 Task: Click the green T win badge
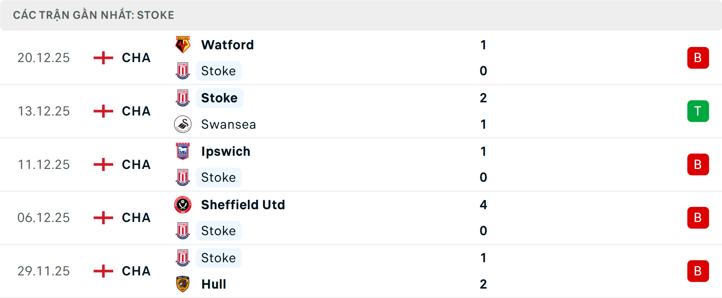click(x=698, y=111)
